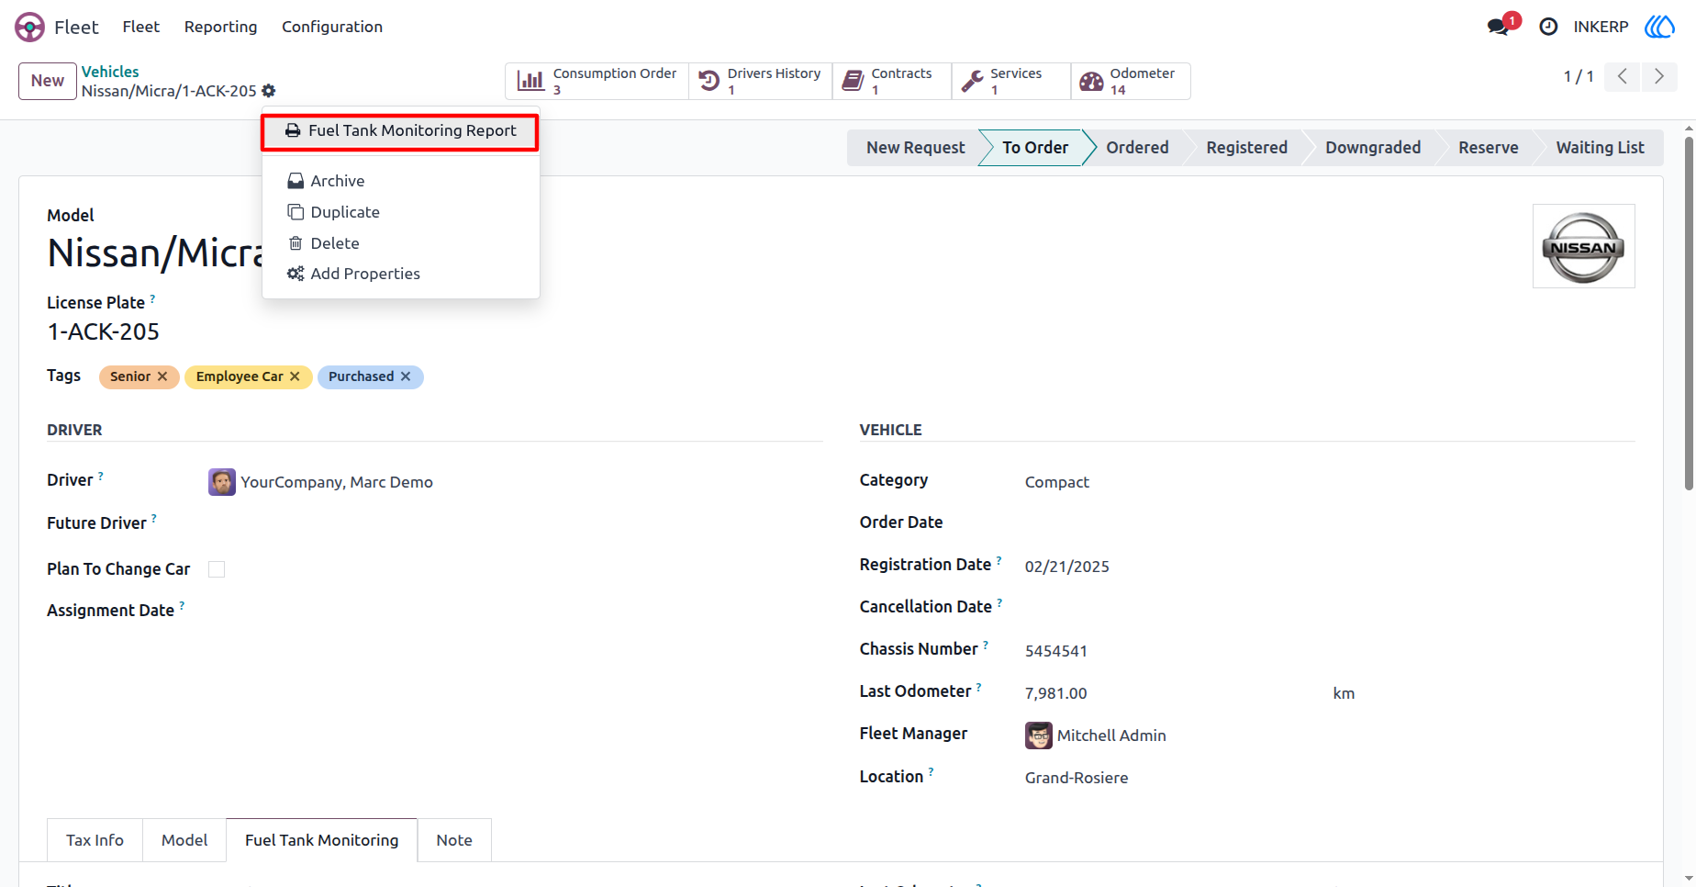Screen dimensions: 1696x887
Task: Print Fuel Tank Monitoring Report
Action: [x=400, y=131]
